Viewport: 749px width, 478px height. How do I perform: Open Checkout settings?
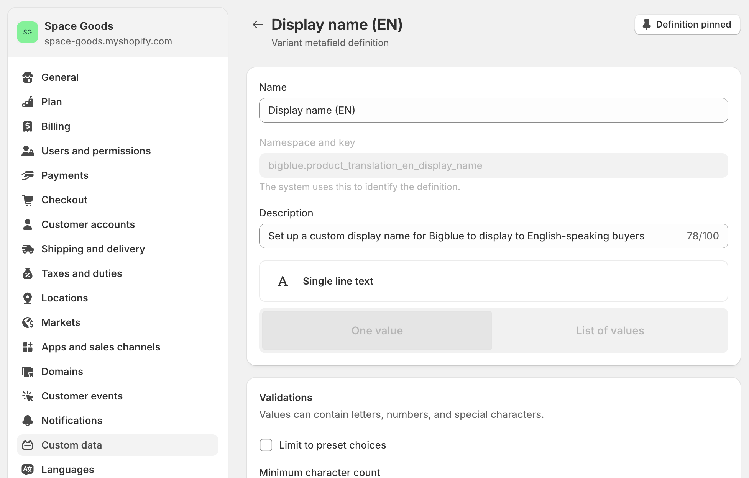coord(118,200)
